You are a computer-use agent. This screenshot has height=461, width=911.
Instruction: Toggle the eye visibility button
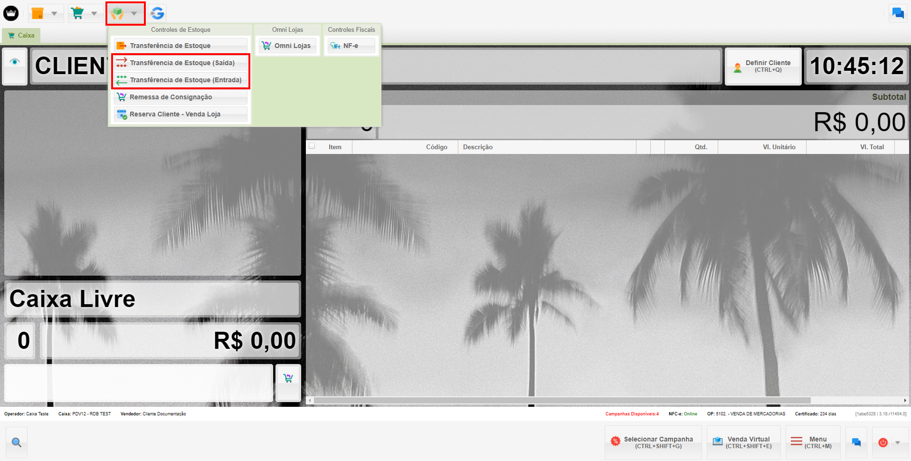[x=15, y=62]
